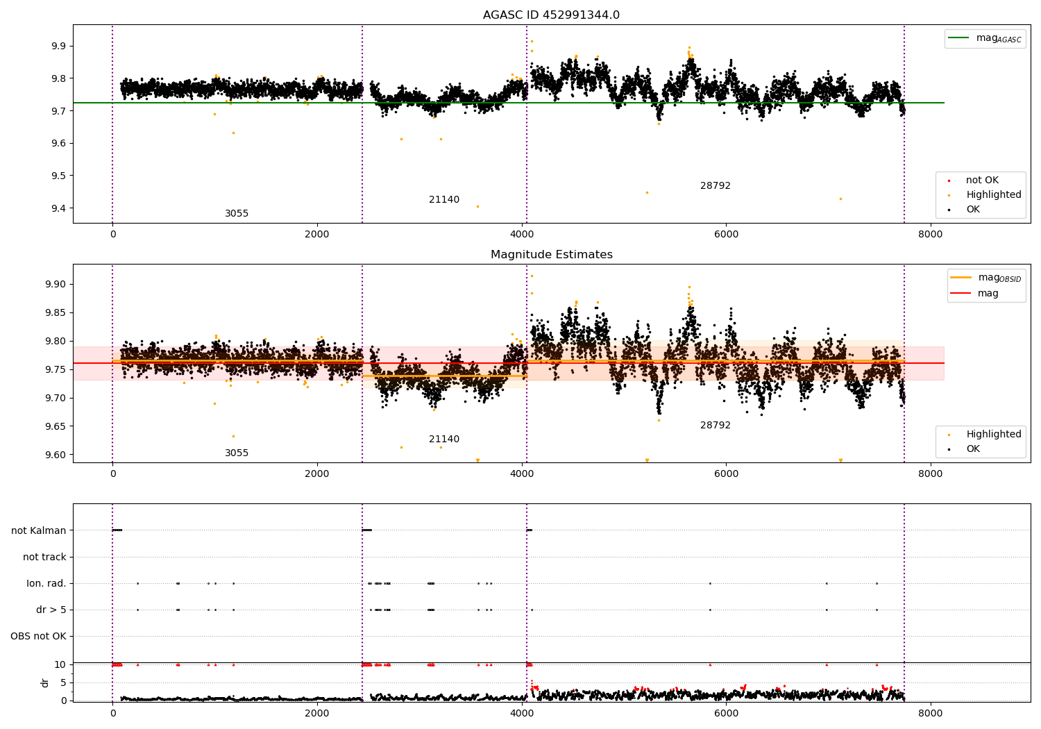Click the 'dr > 5' row label
The height and width of the screenshot is (729, 1041).
click(51, 610)
